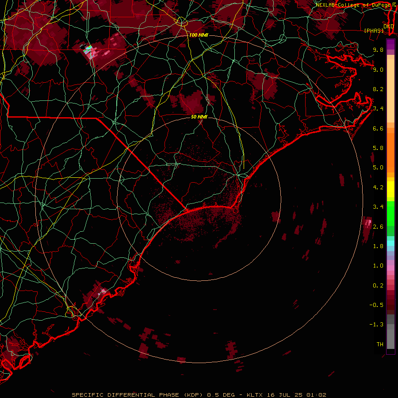Image resolution: width=398 pixels, height=398 pixels.
Task: Click the -0.5 scale value
Action: click(376, 305)
